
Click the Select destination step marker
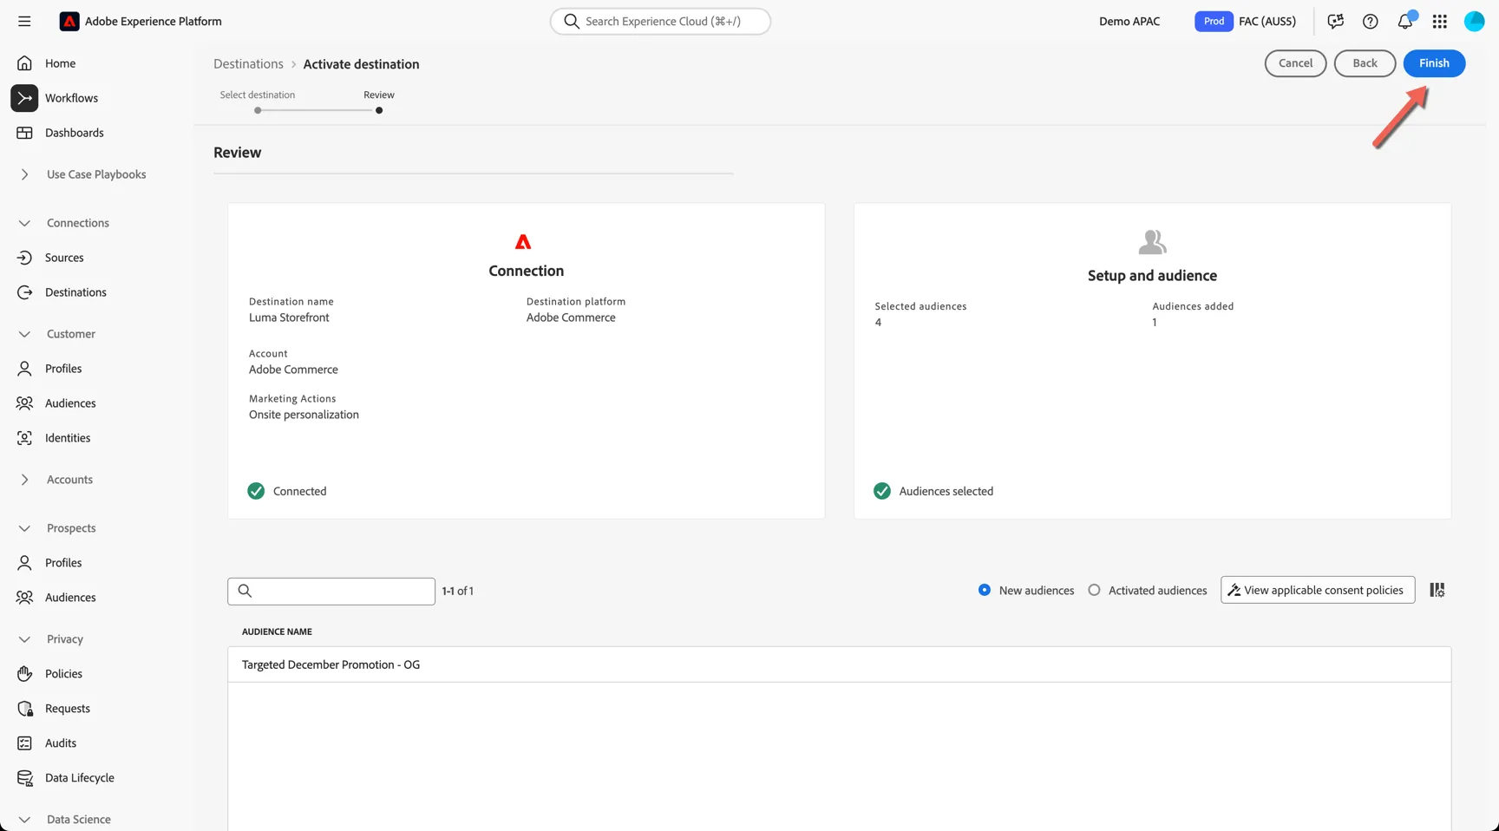258,110
